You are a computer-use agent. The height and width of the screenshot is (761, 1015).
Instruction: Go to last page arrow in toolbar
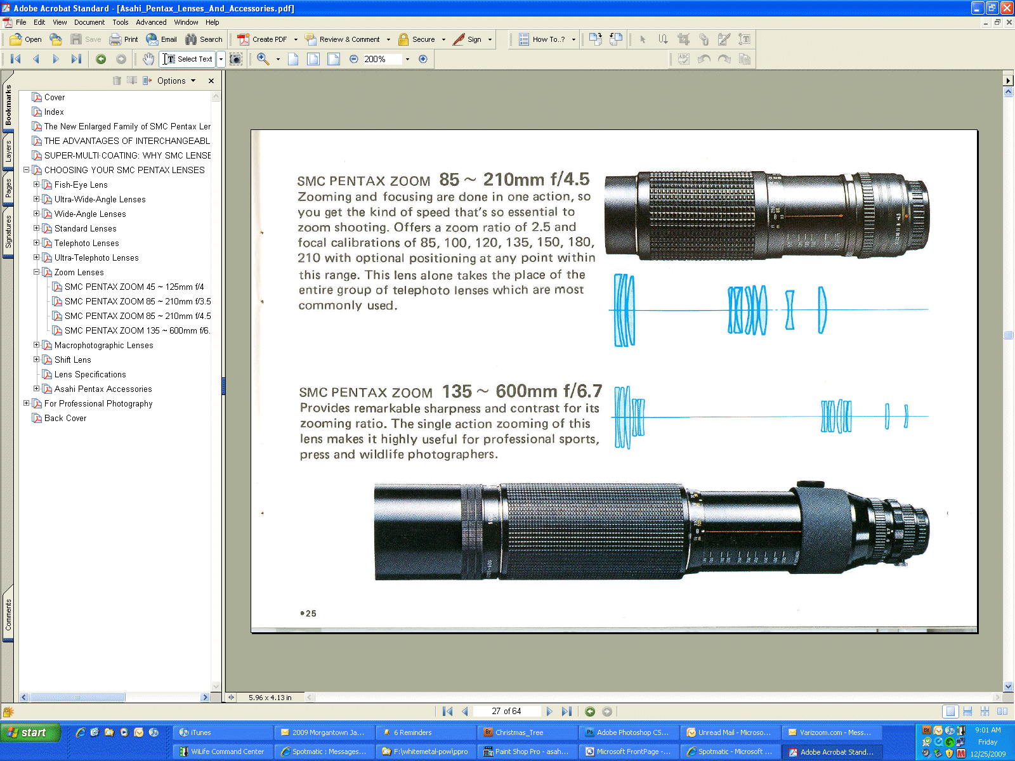[x=76, y=59]
